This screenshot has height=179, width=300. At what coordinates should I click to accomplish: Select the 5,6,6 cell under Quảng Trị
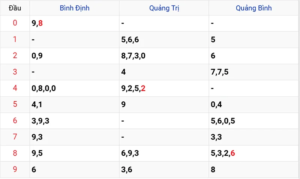pyautogui.click(x=130, y=39)
